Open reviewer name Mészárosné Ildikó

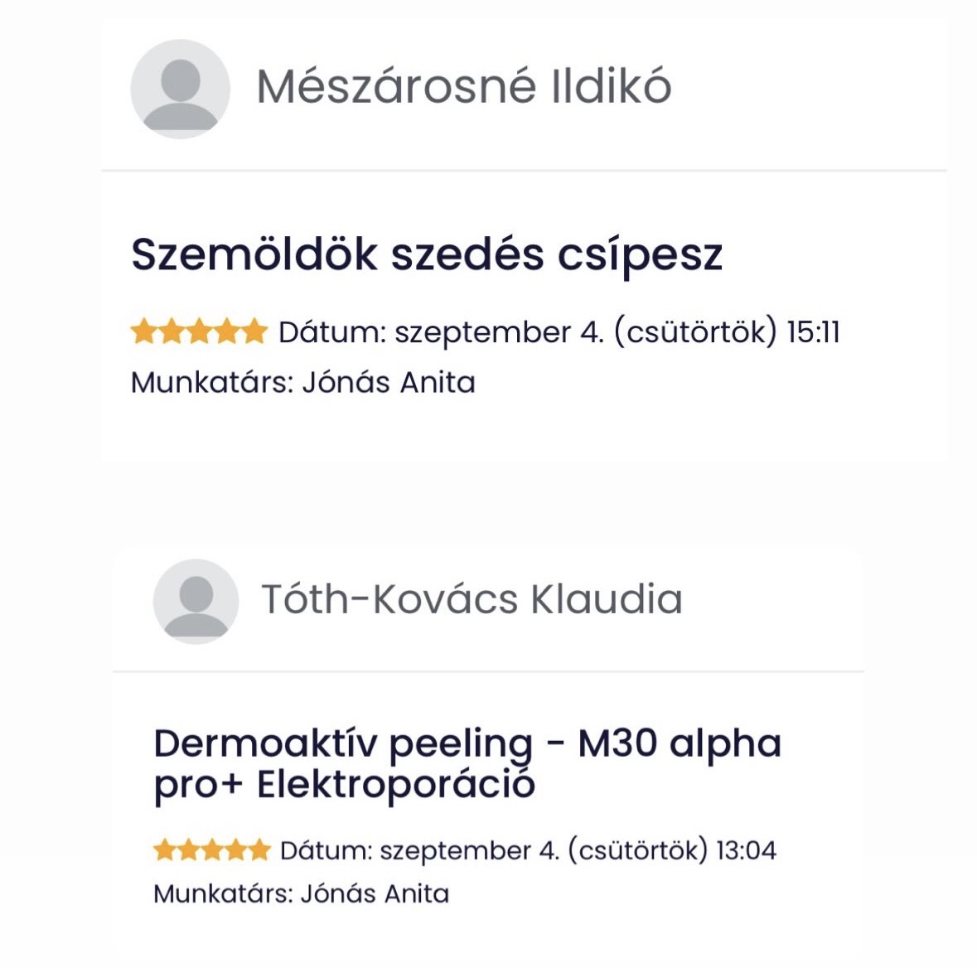pyautogui.click(x=463, y=86)
